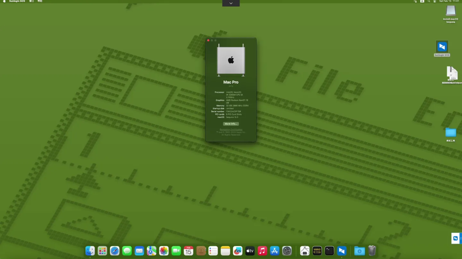
Task: Select Install macOS Sequoia desktop drive
Action: click(450, 11)
